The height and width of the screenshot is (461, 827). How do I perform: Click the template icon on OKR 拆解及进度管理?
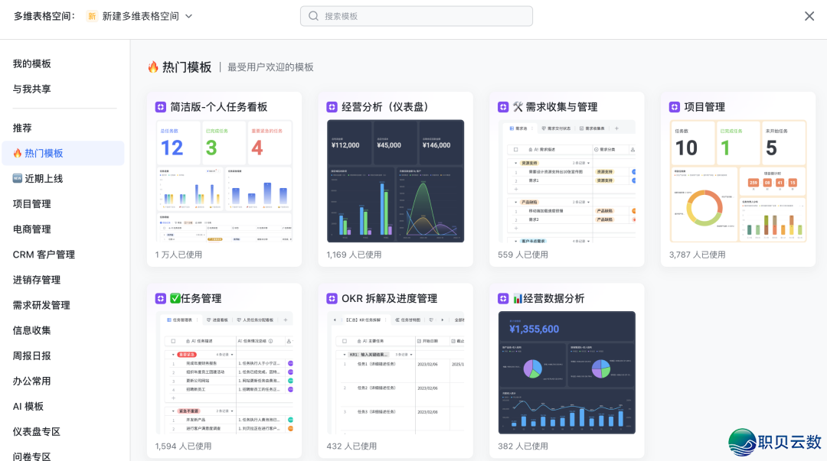point(332,298)
